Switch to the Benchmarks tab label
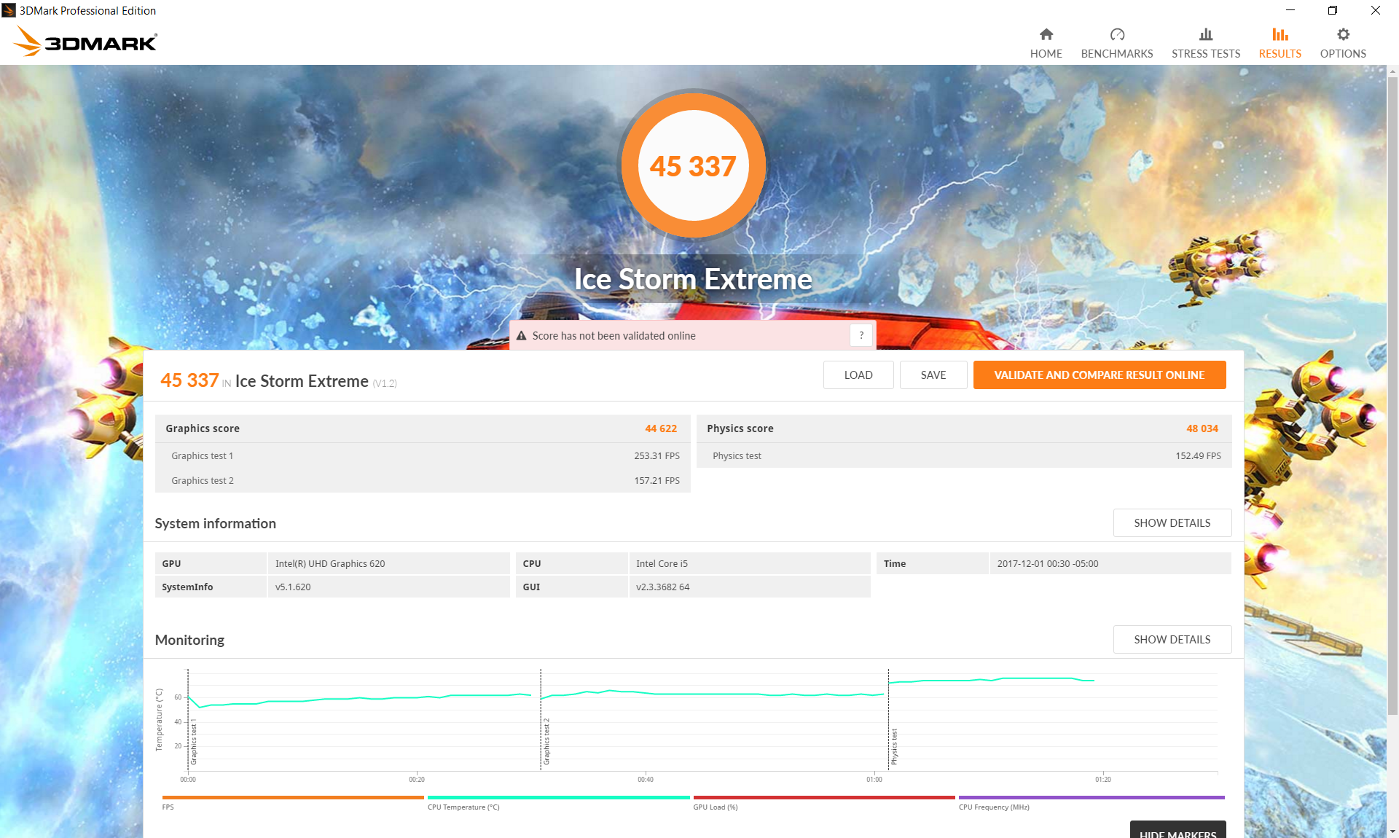 coord(1116,54)
